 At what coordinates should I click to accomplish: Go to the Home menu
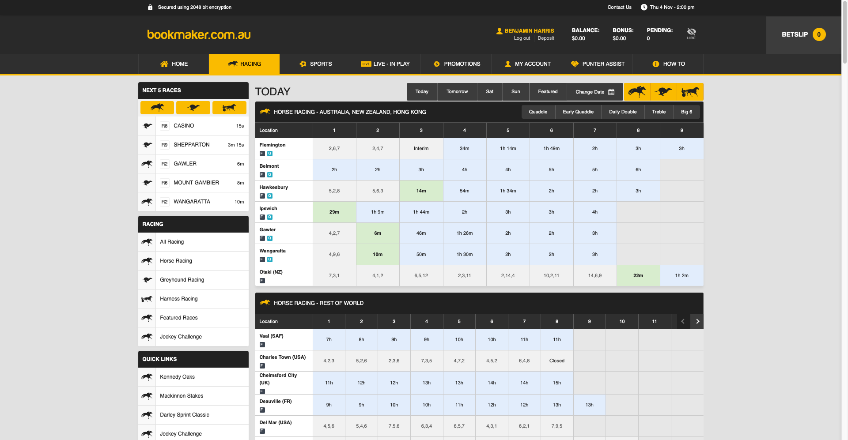pos(174,64)
